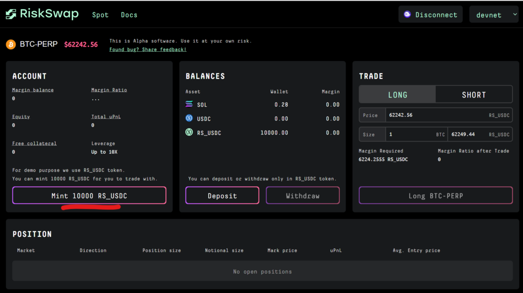Click the Mark price column header

point(282,250)
